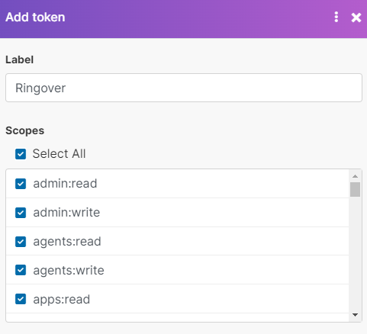Select the admin:read text label
Screen dimensions: 367x334
[x=65, y=184]
